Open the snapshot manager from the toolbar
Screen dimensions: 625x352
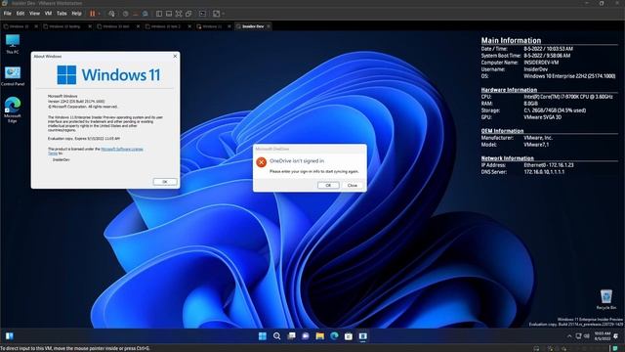tap(146, 14)
